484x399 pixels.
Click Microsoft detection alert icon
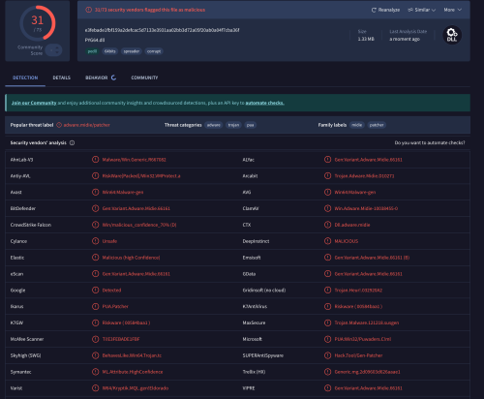pyautogui.click(x=327, y=339)
